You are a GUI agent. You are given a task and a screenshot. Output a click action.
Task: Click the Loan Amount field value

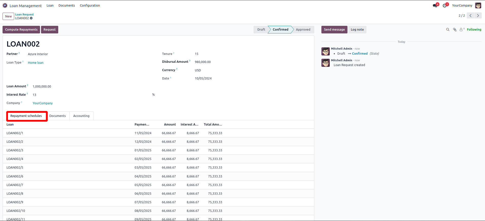[x=42, y=87]
